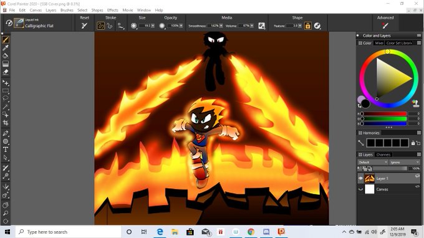
Task: Open the Feature value dropdown
Action: [x=300, y=26]
